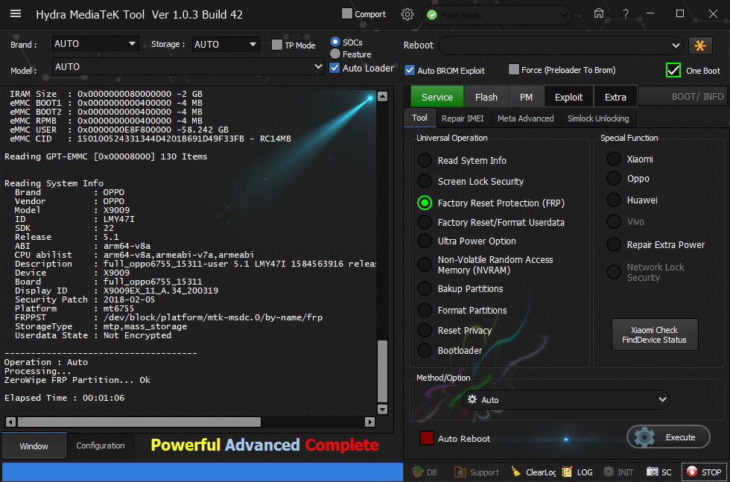The image size is (730, 482).
Task: Open the hamburger menu icon
Action: 15,14
